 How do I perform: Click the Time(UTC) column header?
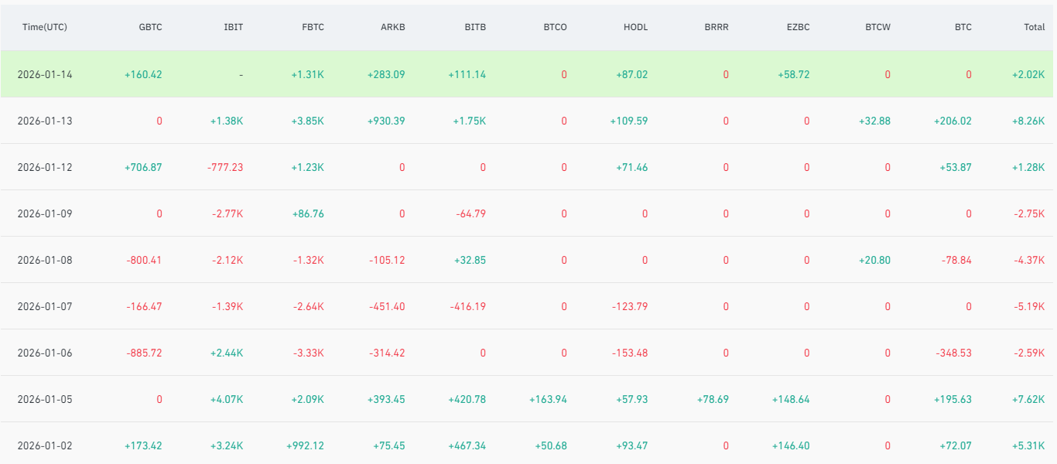click(45, 26)
